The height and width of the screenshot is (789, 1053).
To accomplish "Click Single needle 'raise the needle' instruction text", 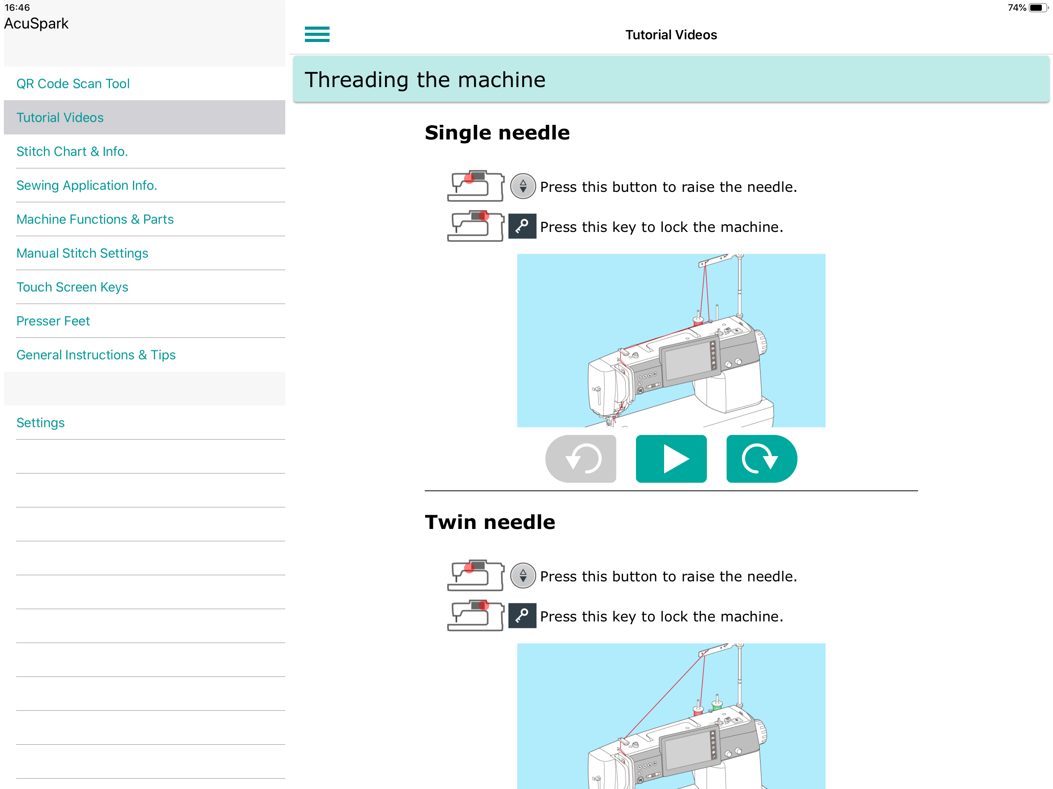I will pos(668,186).
